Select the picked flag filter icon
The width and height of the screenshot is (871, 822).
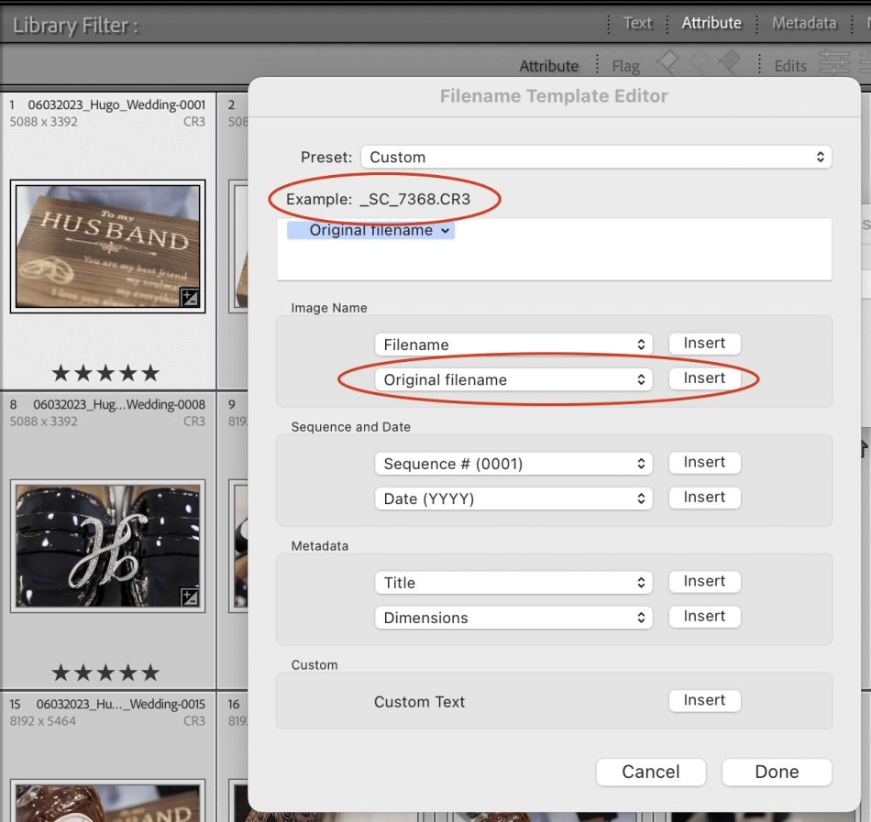coord(668,63)
